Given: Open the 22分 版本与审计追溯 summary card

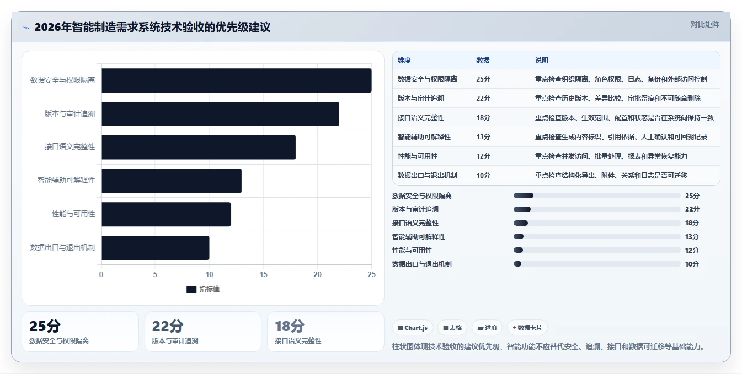Looking at the screenshot, I should (x=203, y=332).
